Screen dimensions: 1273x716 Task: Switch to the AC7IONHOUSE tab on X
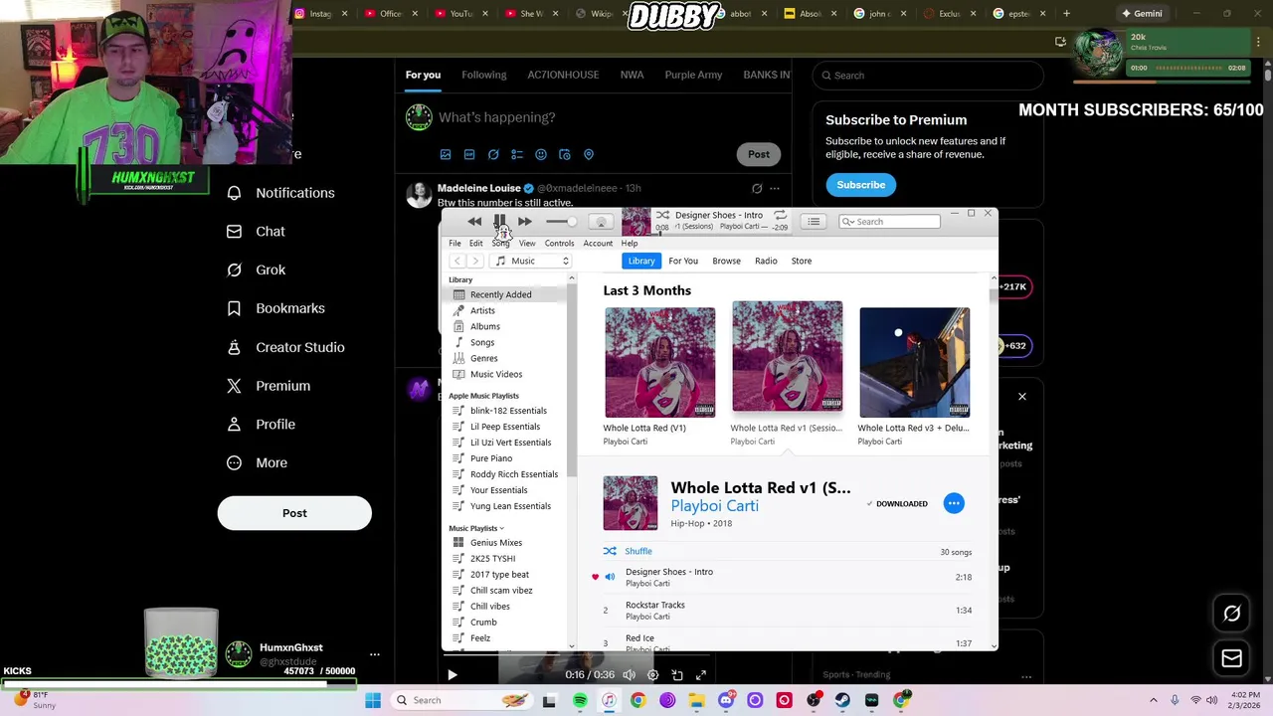point(563,75)
